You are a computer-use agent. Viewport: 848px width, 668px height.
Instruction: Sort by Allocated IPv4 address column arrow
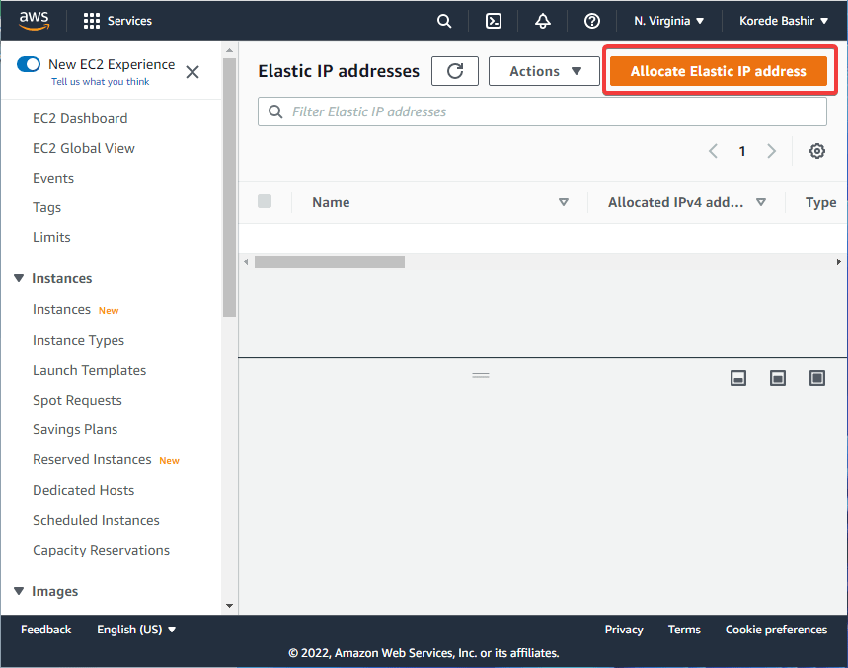point(761,202)
